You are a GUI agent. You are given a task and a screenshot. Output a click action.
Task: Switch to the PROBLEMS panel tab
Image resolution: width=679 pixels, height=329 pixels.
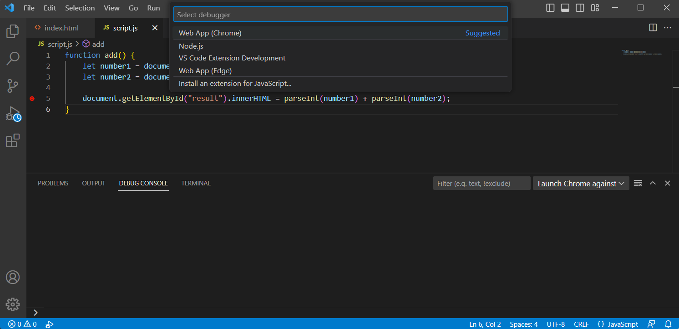click(x=53, y=183)
